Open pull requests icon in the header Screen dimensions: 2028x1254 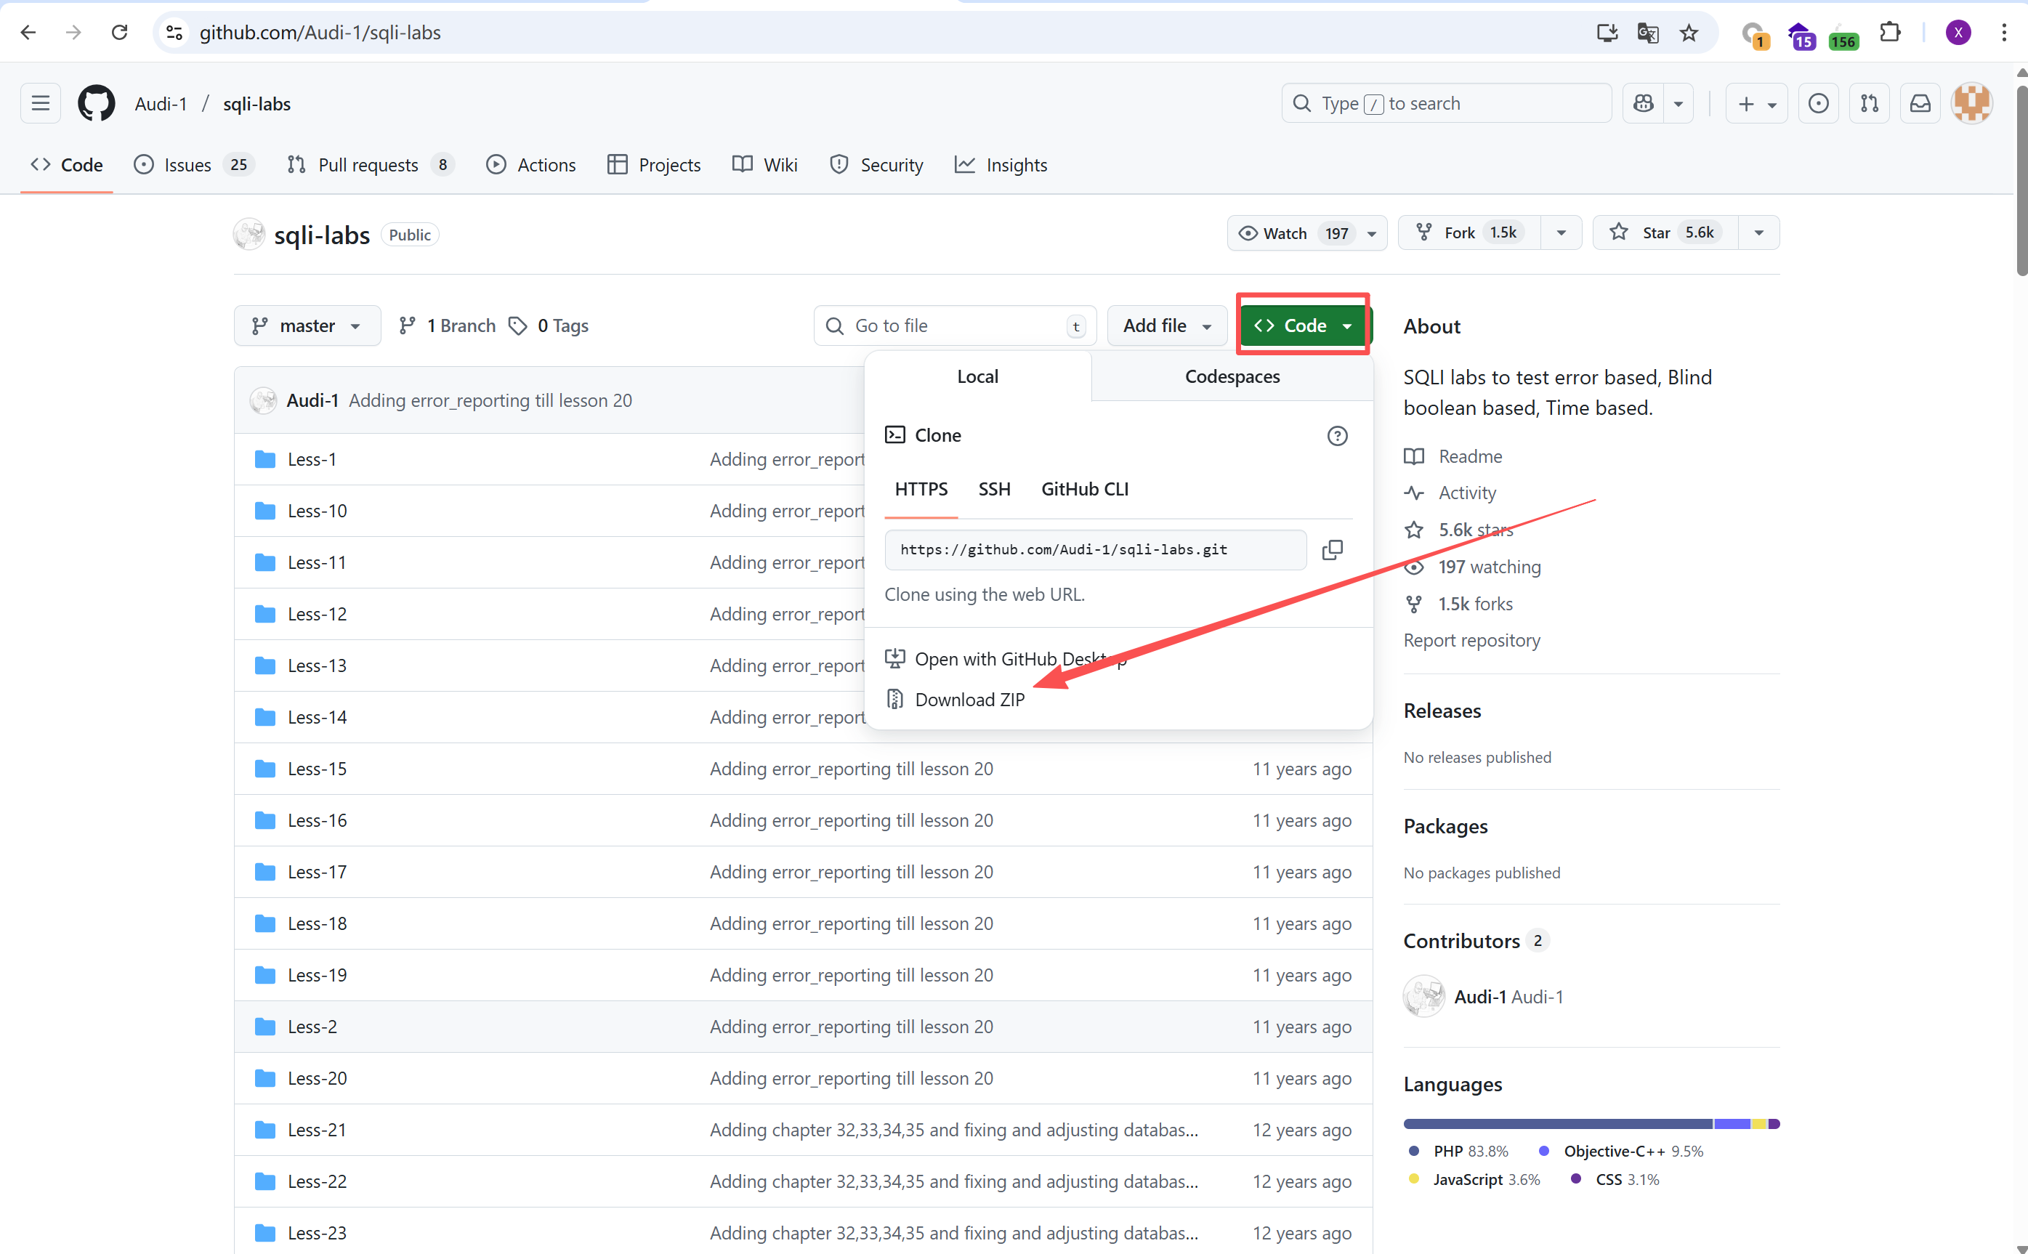pos(1870,104)
